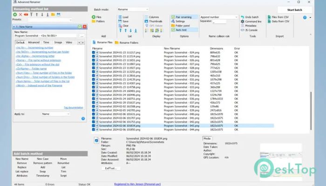This screenshot has height=186, width=326.
Task: Open the Video tags tab
Action: tap(69, 42)
